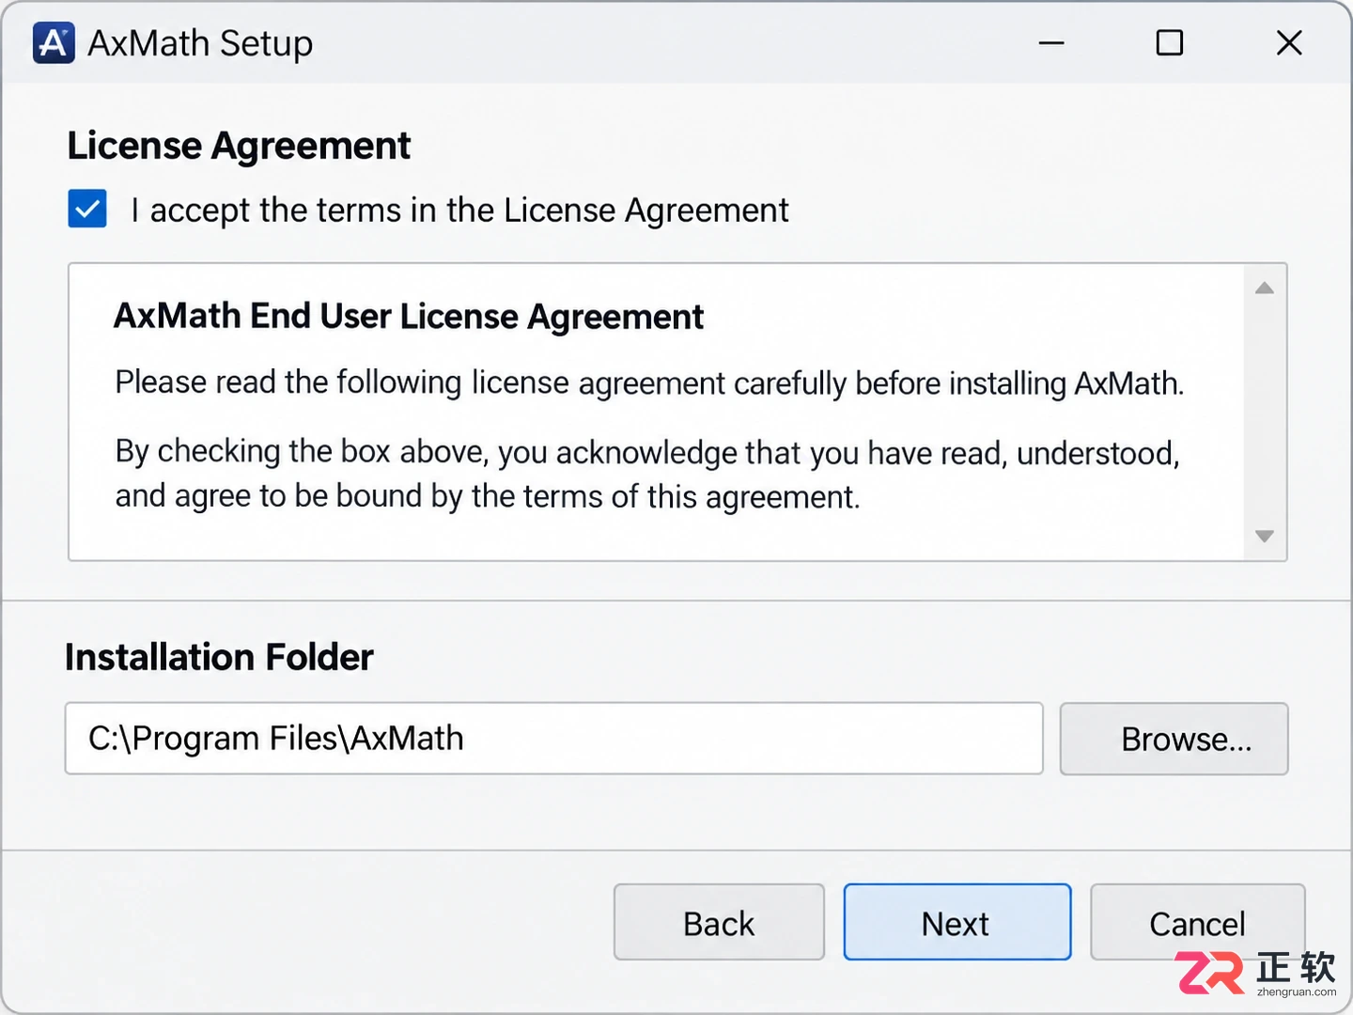Click the Installation Folder heading
Image resolution: width=1353 pixels, height=1015 pixels.
(219, 657)
